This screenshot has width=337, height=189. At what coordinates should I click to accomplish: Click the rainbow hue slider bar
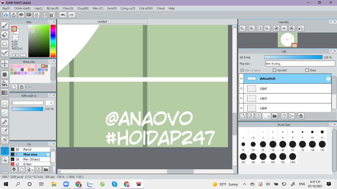pos(53,41)
